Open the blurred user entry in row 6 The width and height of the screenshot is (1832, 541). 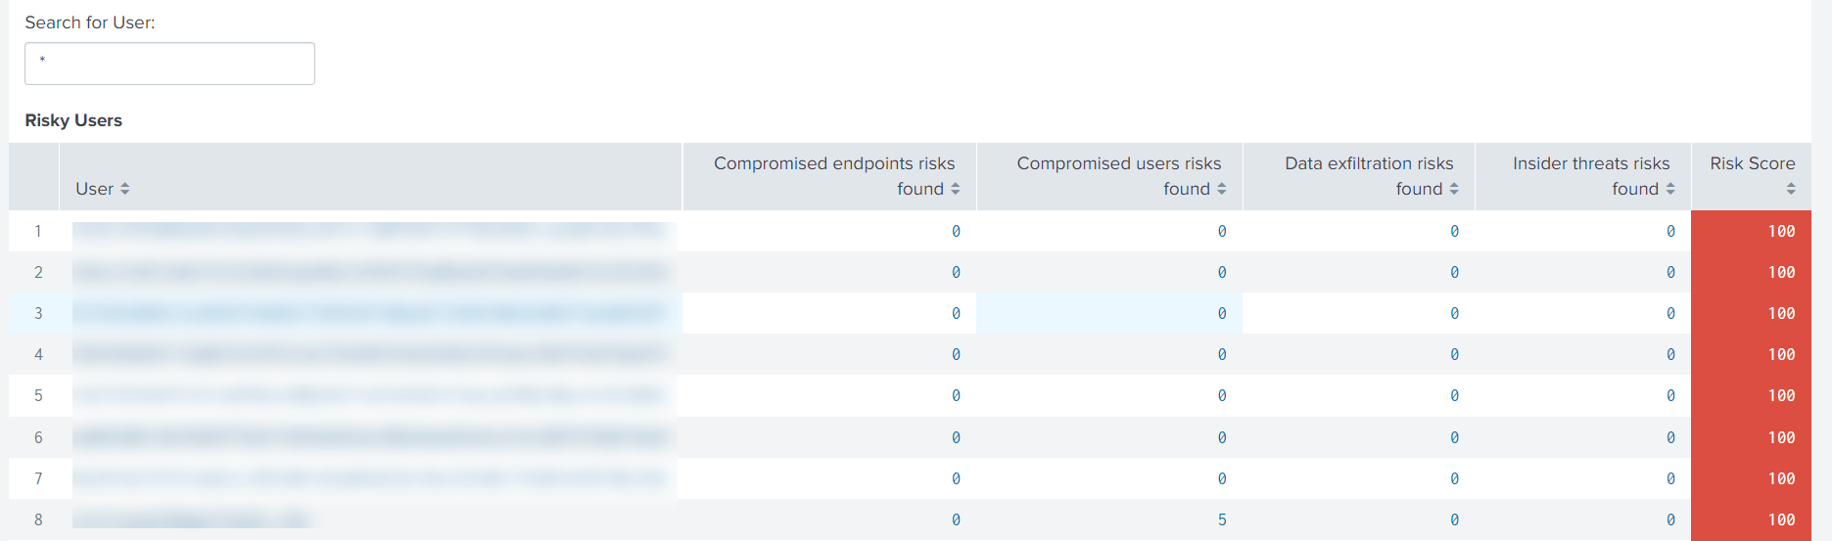tap(372, 437)
